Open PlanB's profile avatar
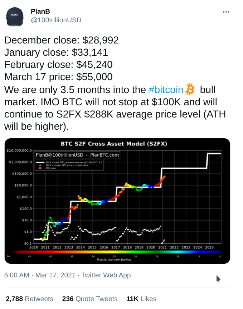 (x=14, y=16)
